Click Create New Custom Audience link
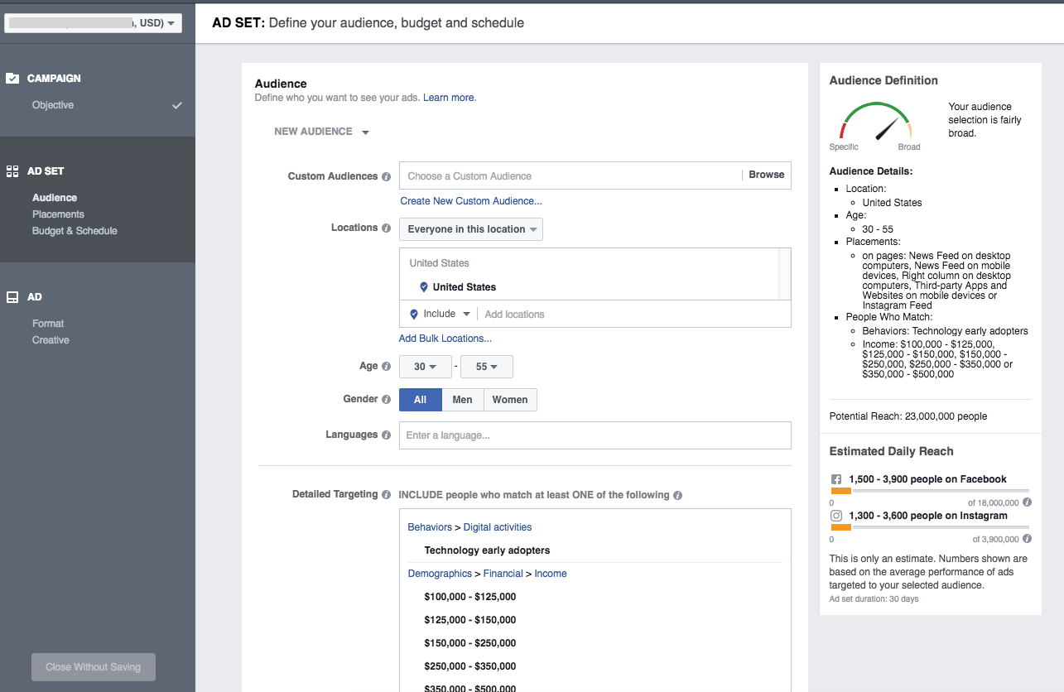This screenshot has width=1064, height=692. tap(471, 201)
